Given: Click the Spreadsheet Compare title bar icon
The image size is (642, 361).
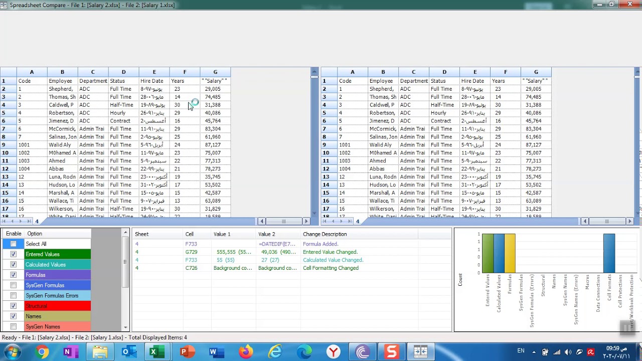Looking at the screenshot, I should pyautogui.click(x=4, y=5).
